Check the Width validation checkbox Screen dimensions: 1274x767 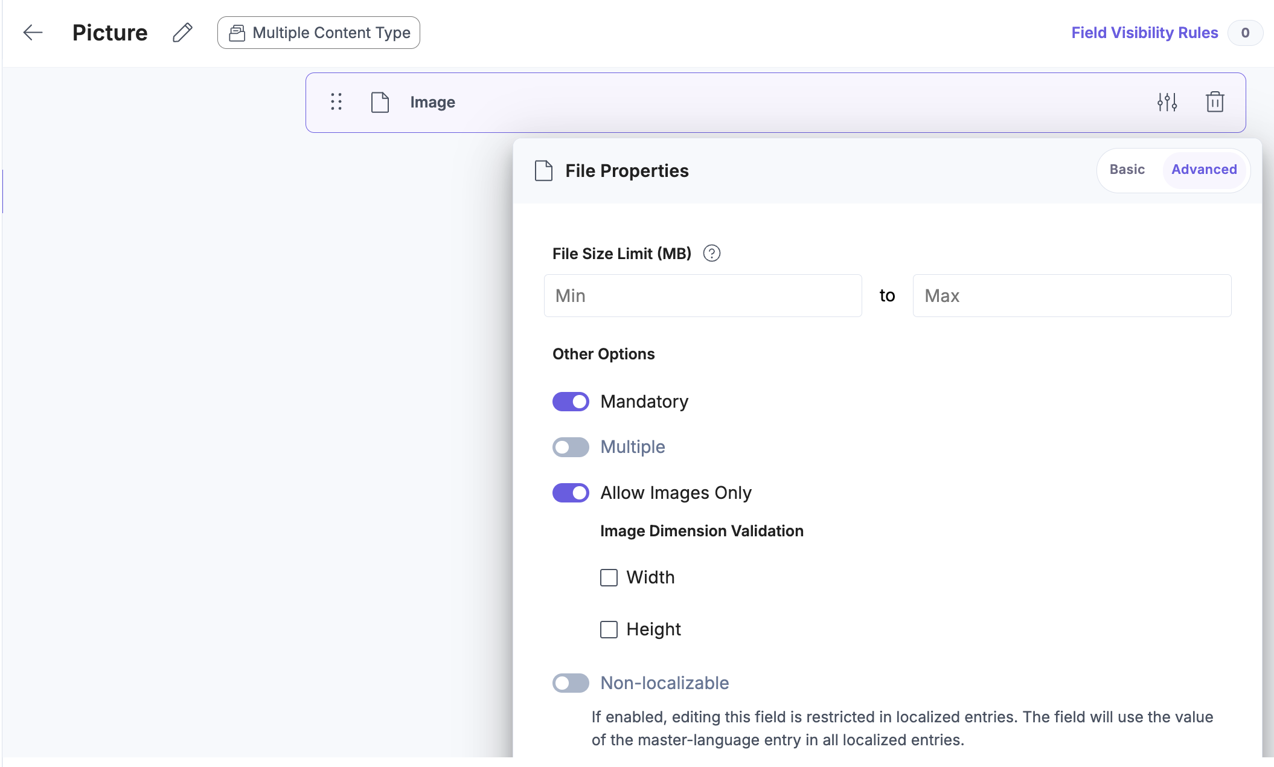coord(609,577)
